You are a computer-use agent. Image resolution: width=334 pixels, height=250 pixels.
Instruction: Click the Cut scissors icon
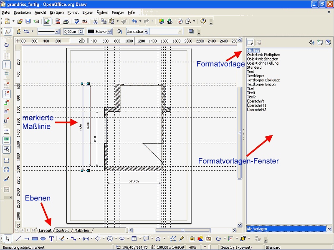pyautogui.click(x=96, y=21)
